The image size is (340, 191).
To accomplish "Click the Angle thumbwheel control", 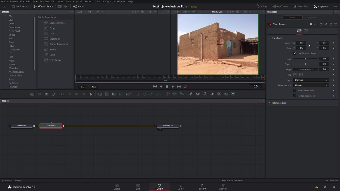I will click(x=305, y=69).
